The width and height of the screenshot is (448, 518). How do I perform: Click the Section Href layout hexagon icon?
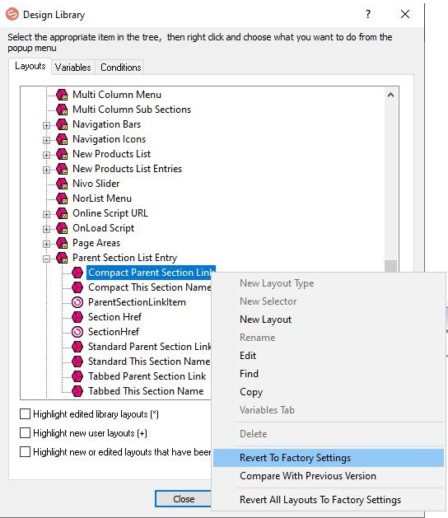tap(77, 317)
